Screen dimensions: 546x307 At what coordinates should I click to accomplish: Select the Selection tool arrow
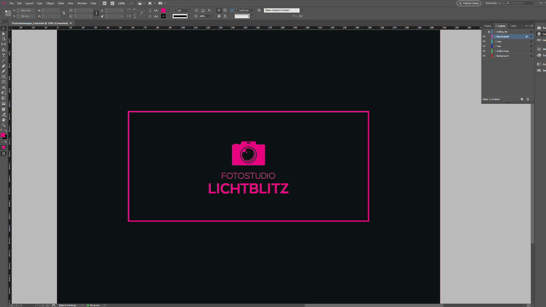[x=4, y=29]
